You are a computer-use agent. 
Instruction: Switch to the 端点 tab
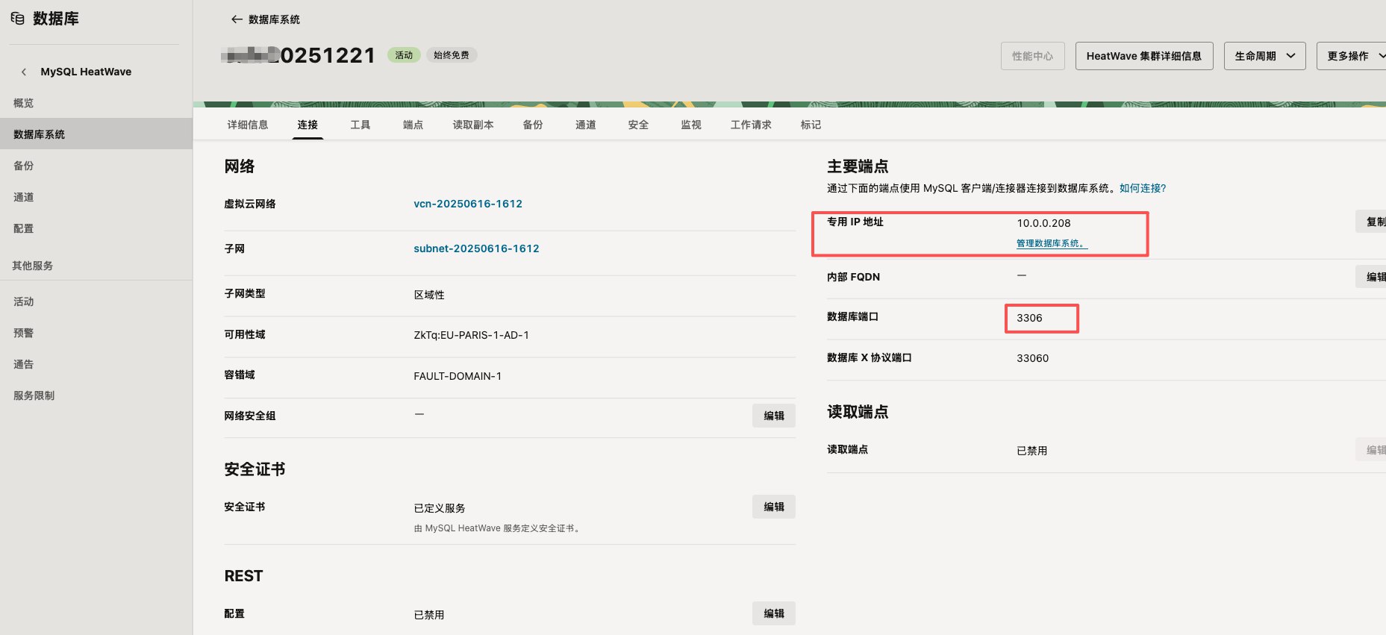(x=413, y=125)
